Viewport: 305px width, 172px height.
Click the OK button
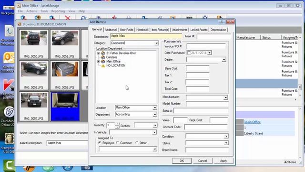coord(182,161)
